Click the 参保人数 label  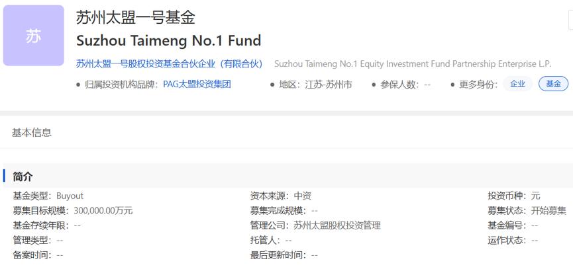(x=401, y=85)
